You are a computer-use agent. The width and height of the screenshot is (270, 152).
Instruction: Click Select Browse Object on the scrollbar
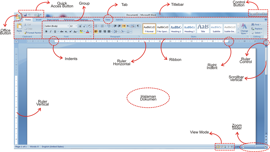[266, 140]
